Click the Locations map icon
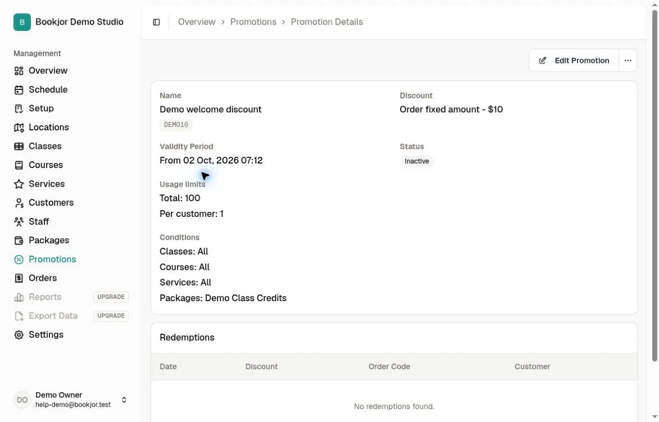This screenshot has height=422, width=659. 19,128
